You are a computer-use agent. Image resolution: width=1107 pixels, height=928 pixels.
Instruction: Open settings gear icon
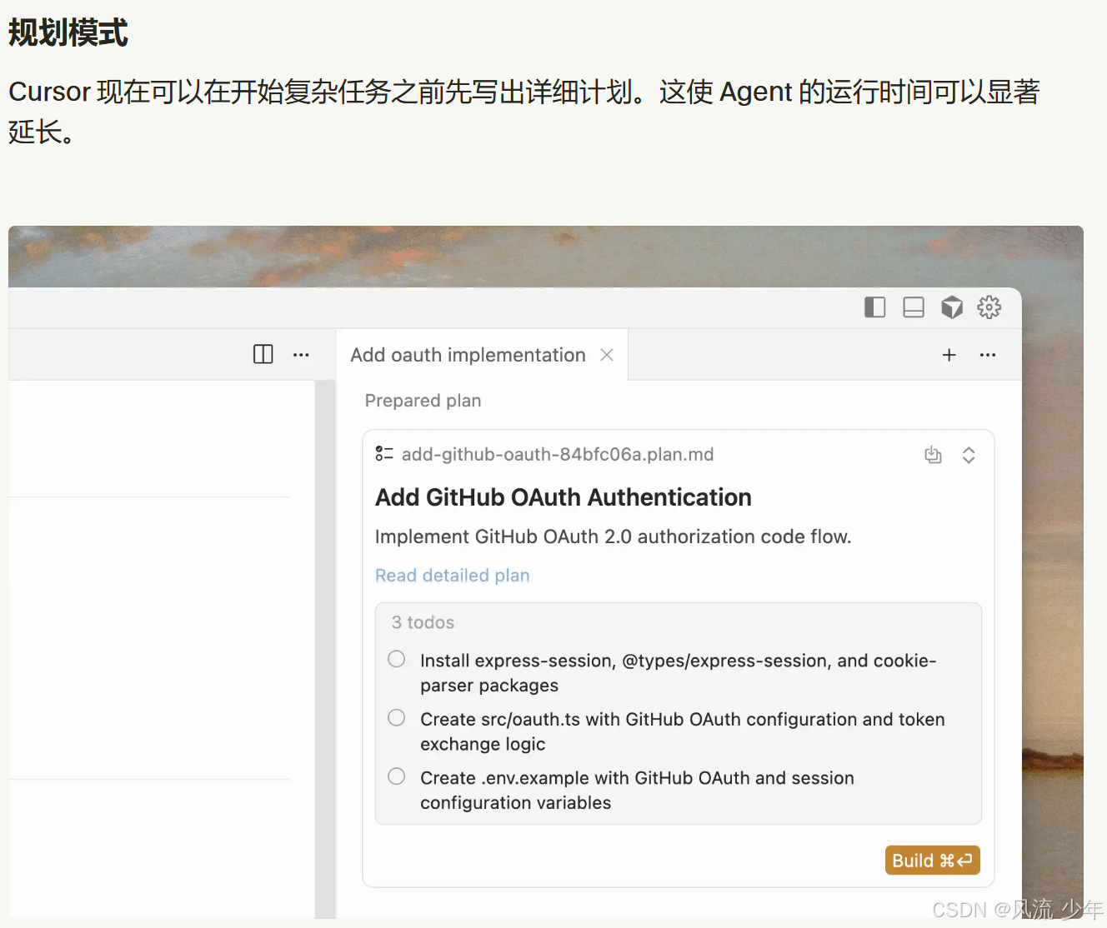[x=989, y=307]
